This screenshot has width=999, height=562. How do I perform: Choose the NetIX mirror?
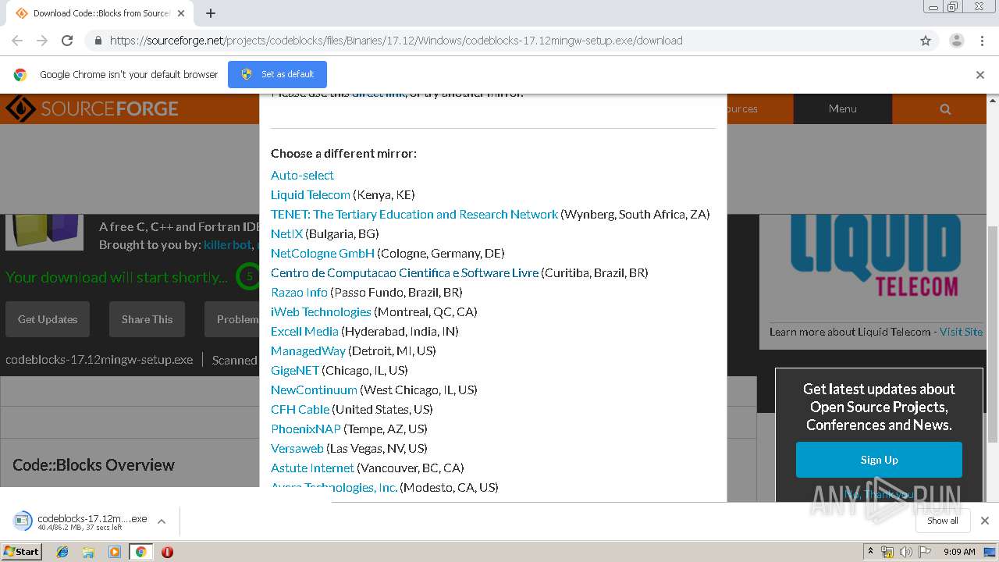pyautogui.click(x=286, y=233)
